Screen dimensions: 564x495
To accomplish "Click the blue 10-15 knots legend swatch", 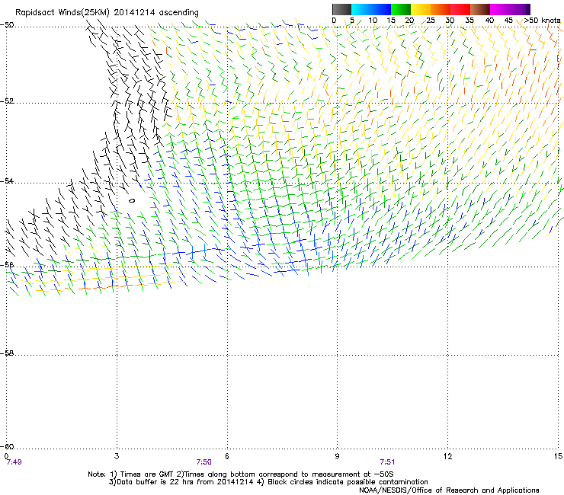I will pos(381,9).
